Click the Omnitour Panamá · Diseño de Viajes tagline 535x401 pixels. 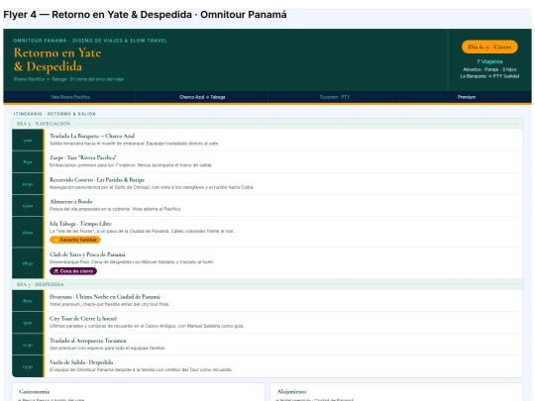point(90,41)
